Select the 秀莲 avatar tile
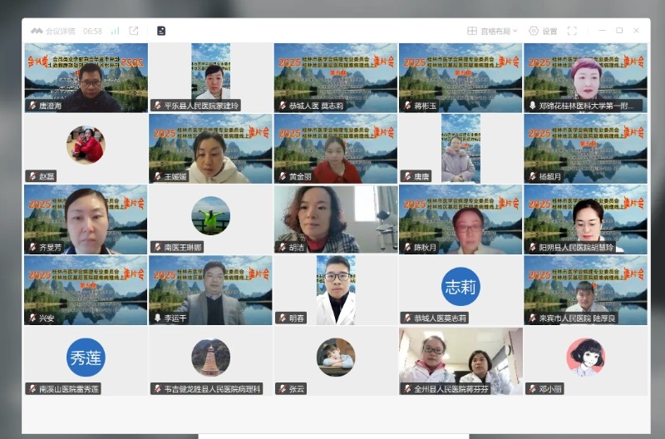Viewport: 665px width, 439px height. [86, 358]
